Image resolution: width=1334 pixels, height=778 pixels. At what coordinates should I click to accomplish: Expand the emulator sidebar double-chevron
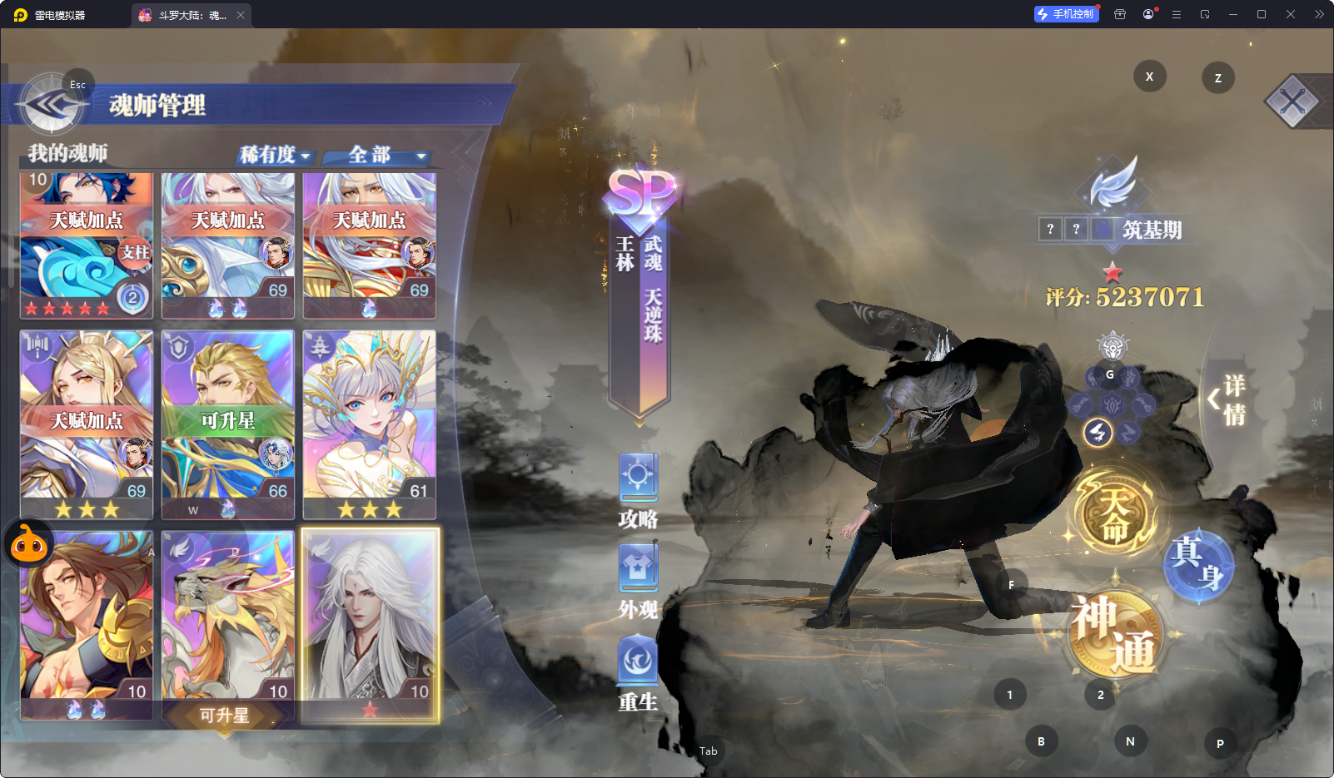pyautogui.click(x=1319, y=14)
